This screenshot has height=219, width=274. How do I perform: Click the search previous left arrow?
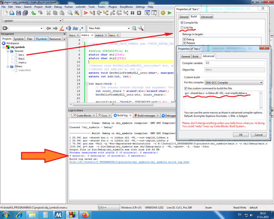coord(48,28)
